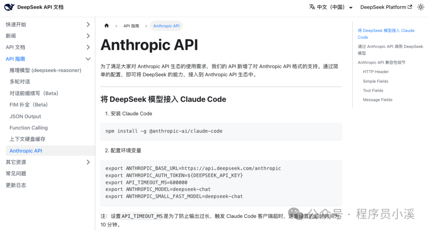This screenshot has height=231, width=428.
Task: Open 更新日志 in the sidebar
Action: point(16,185)
